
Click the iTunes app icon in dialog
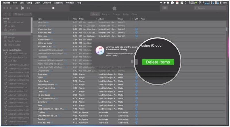(x=99, y=51)
